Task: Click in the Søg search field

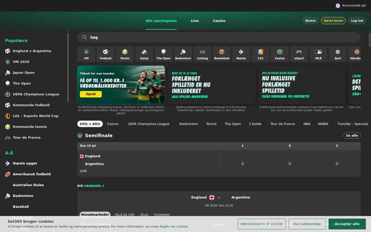Action: coord(219,37)
